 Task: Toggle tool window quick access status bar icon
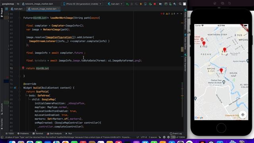coord(2,137)
